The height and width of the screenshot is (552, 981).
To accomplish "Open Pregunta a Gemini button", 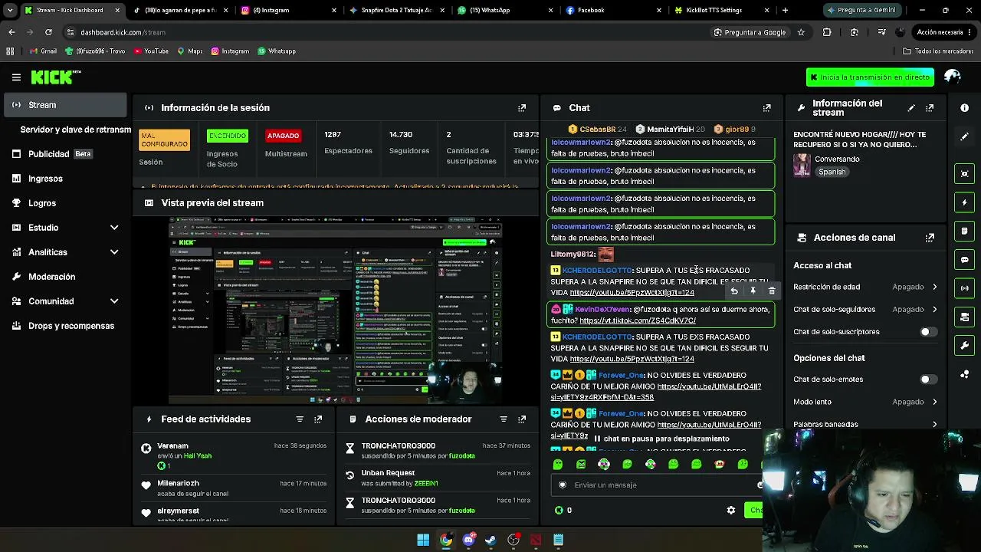I will tap(861, 10).
